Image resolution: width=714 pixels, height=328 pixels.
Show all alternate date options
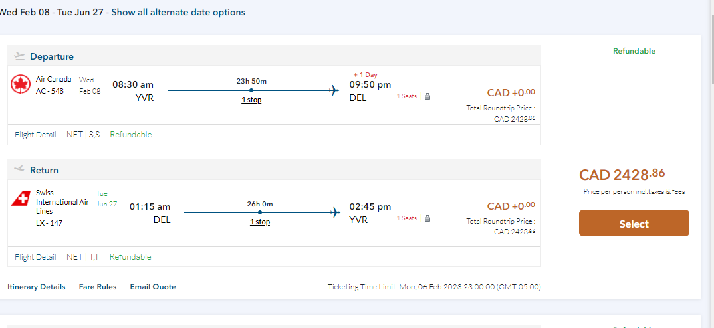(178, 12)
